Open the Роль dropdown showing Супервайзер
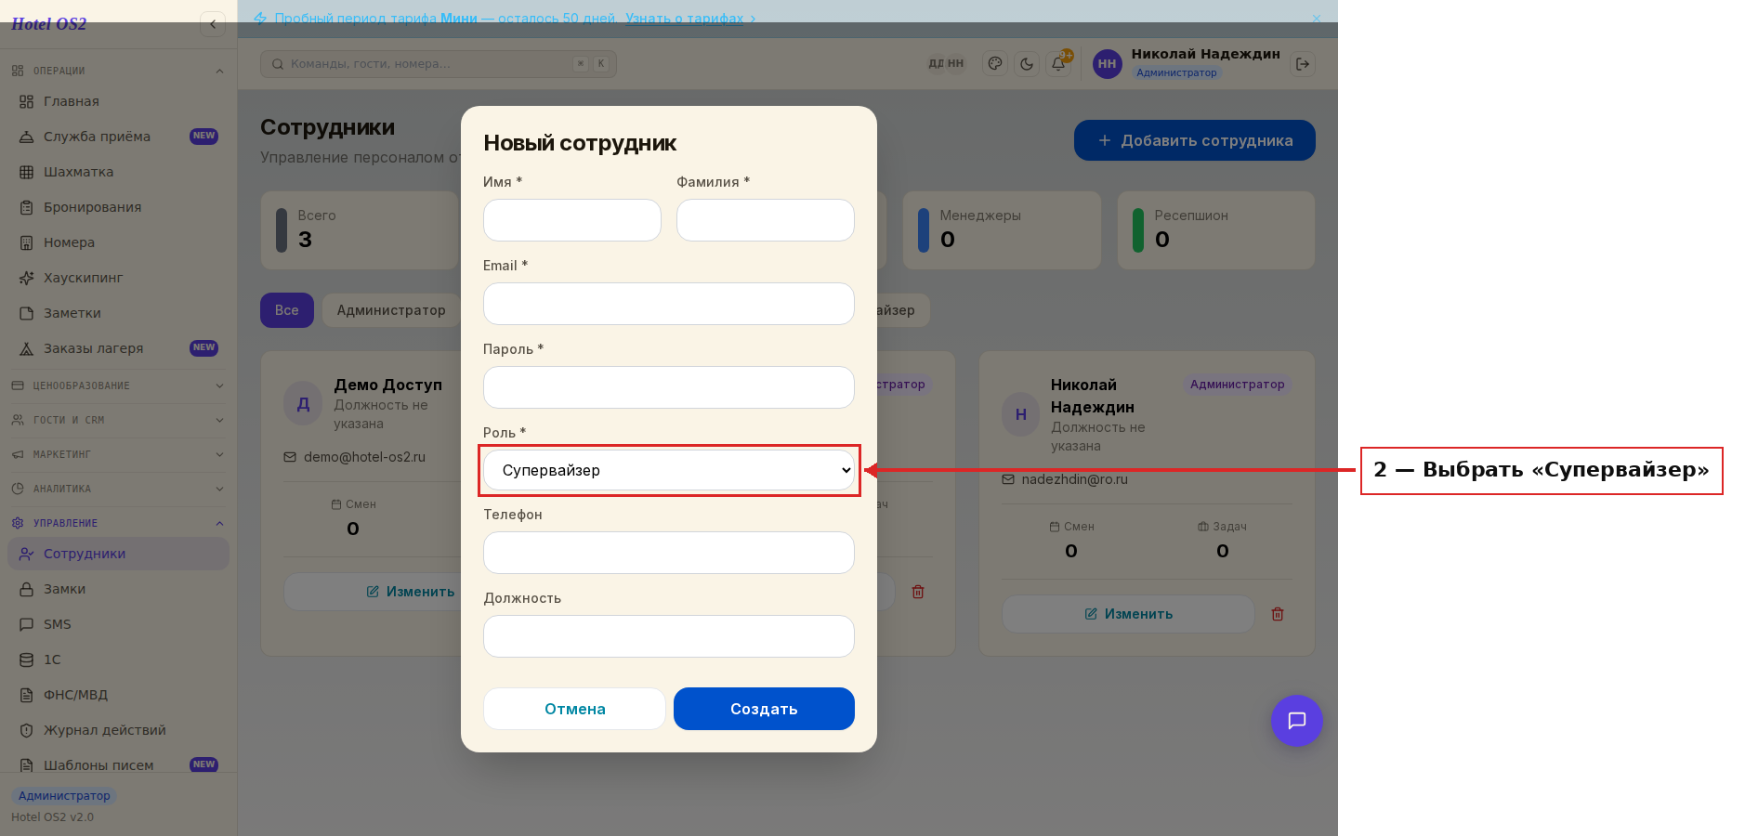Viewport: 1745px width, 836px height. click(669, 470)
